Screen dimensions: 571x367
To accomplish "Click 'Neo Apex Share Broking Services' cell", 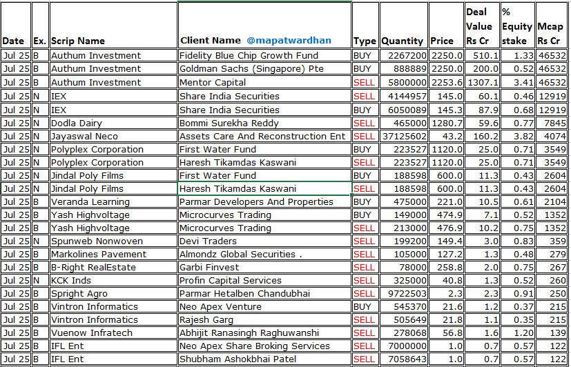I will tap(264, 346).
